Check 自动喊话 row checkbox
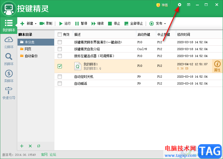This screenshot has width=223, height=159. (x=60, y=83)
